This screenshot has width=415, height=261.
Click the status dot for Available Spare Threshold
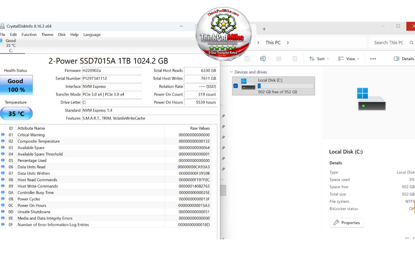3,154
